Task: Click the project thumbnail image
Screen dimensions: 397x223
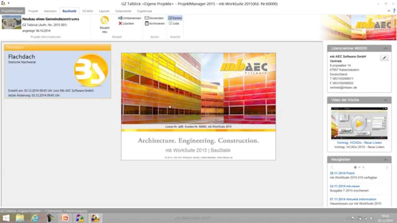Action: [11, 22]
